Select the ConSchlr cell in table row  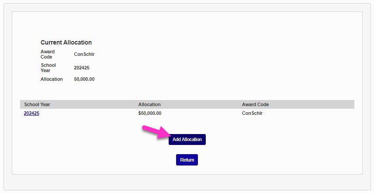252,114
